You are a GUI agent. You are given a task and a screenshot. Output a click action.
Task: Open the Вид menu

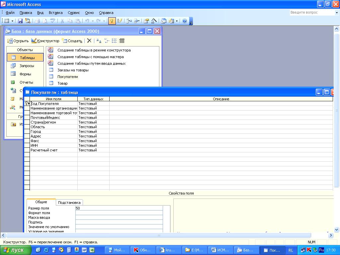(40, 13)
